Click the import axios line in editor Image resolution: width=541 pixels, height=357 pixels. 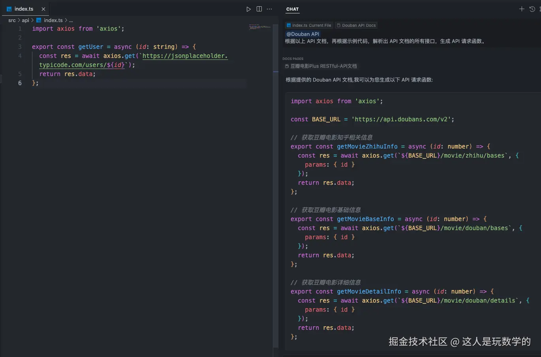point(78,28)
